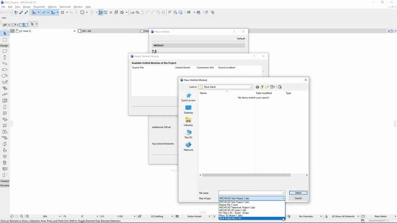Viewport: 397px width, 223px height.
Task: Choose ARCHICAD 2D Lines (*.2dl) file type
Action: 252,210
